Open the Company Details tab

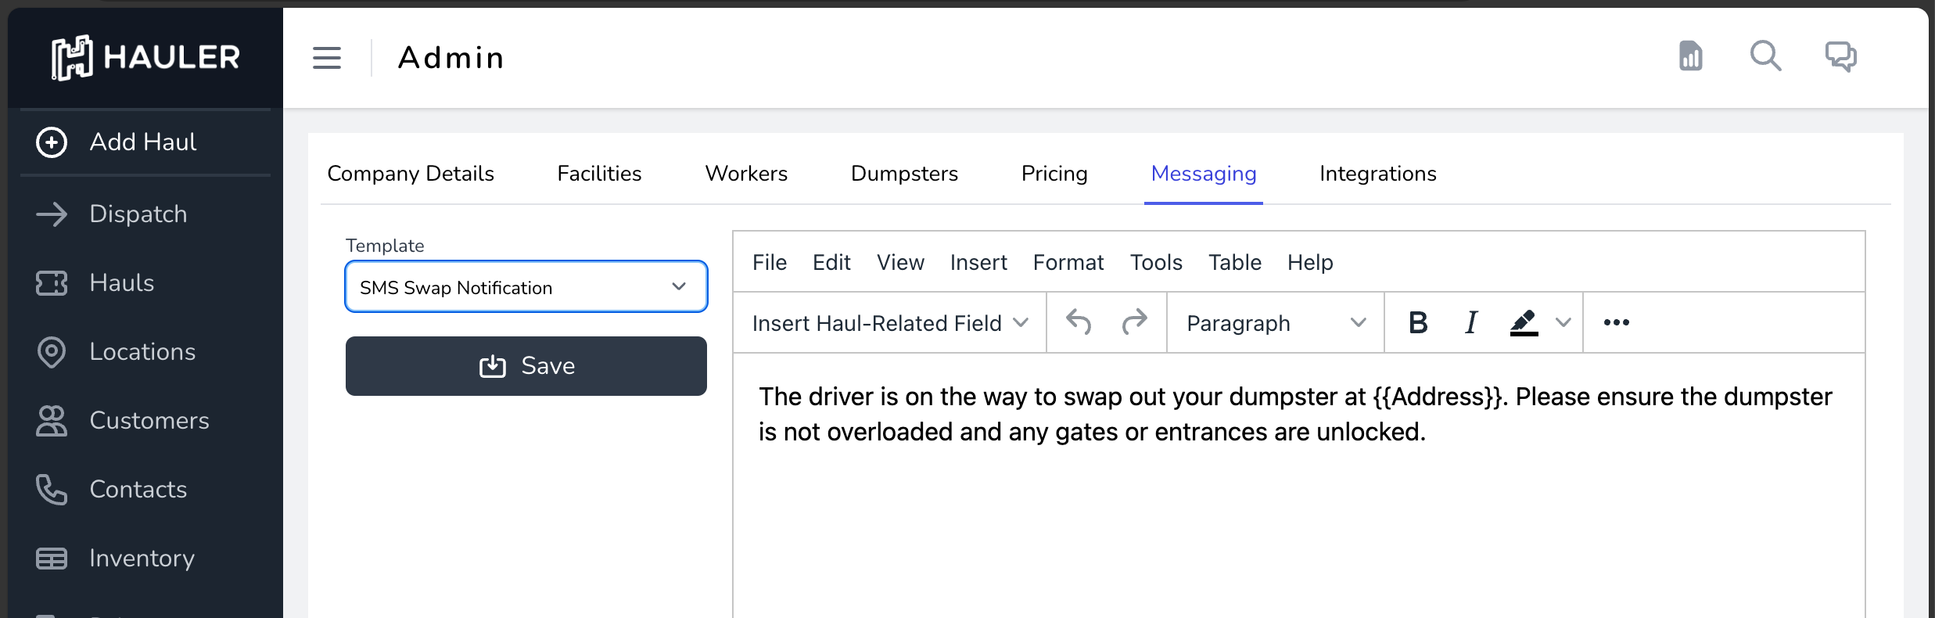[x=411, y=174]
